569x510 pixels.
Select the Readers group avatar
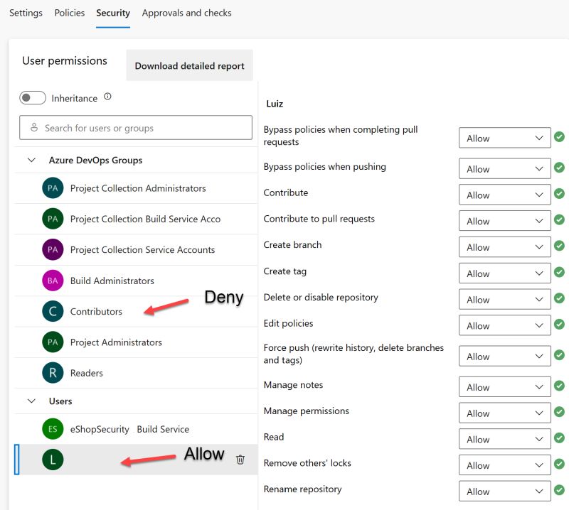pyautogui.click(x=52, y=373)
